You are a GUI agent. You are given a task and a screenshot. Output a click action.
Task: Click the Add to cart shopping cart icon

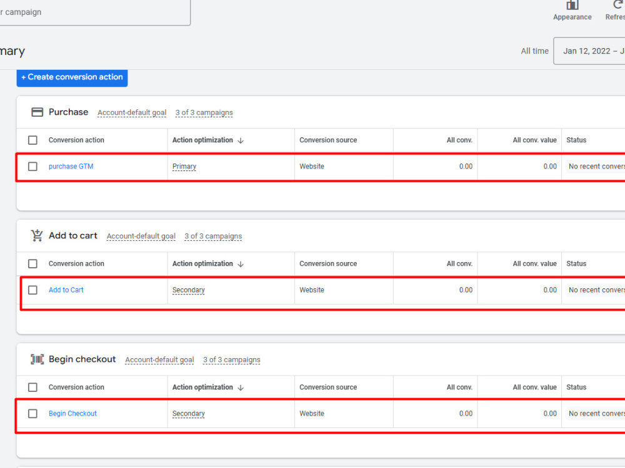[x=37, y=236]
